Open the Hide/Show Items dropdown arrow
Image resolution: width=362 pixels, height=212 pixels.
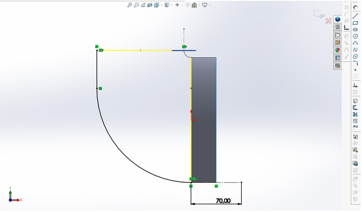182,5
